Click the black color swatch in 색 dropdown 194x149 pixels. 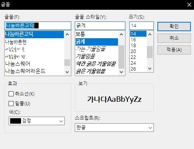(x=16, y=121)
